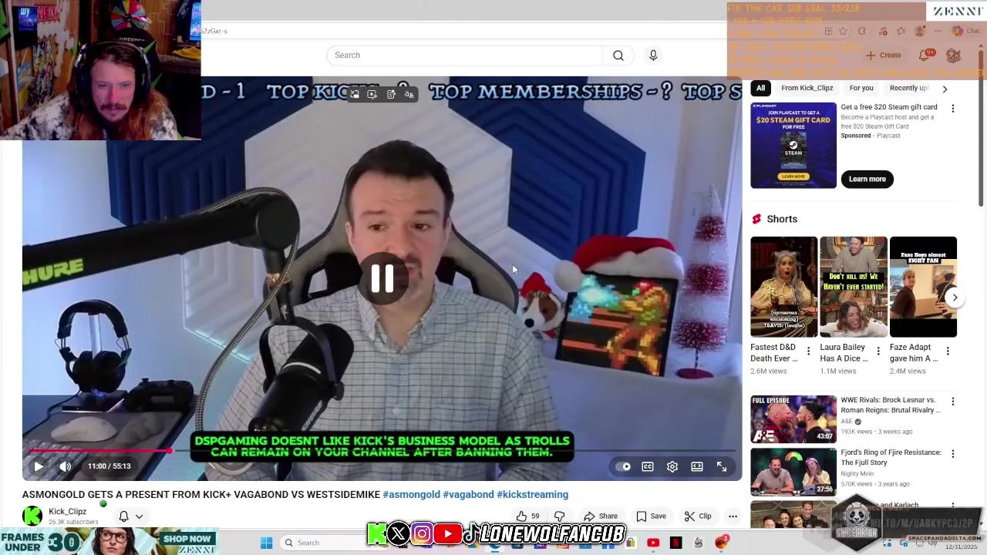The width and height of the screenshot is (987, 555).
Task: Show more filter chips with right arrow
Action: 945,89
